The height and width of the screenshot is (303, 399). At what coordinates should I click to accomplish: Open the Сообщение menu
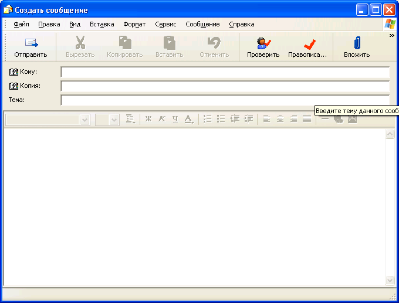tap(202, 24)
